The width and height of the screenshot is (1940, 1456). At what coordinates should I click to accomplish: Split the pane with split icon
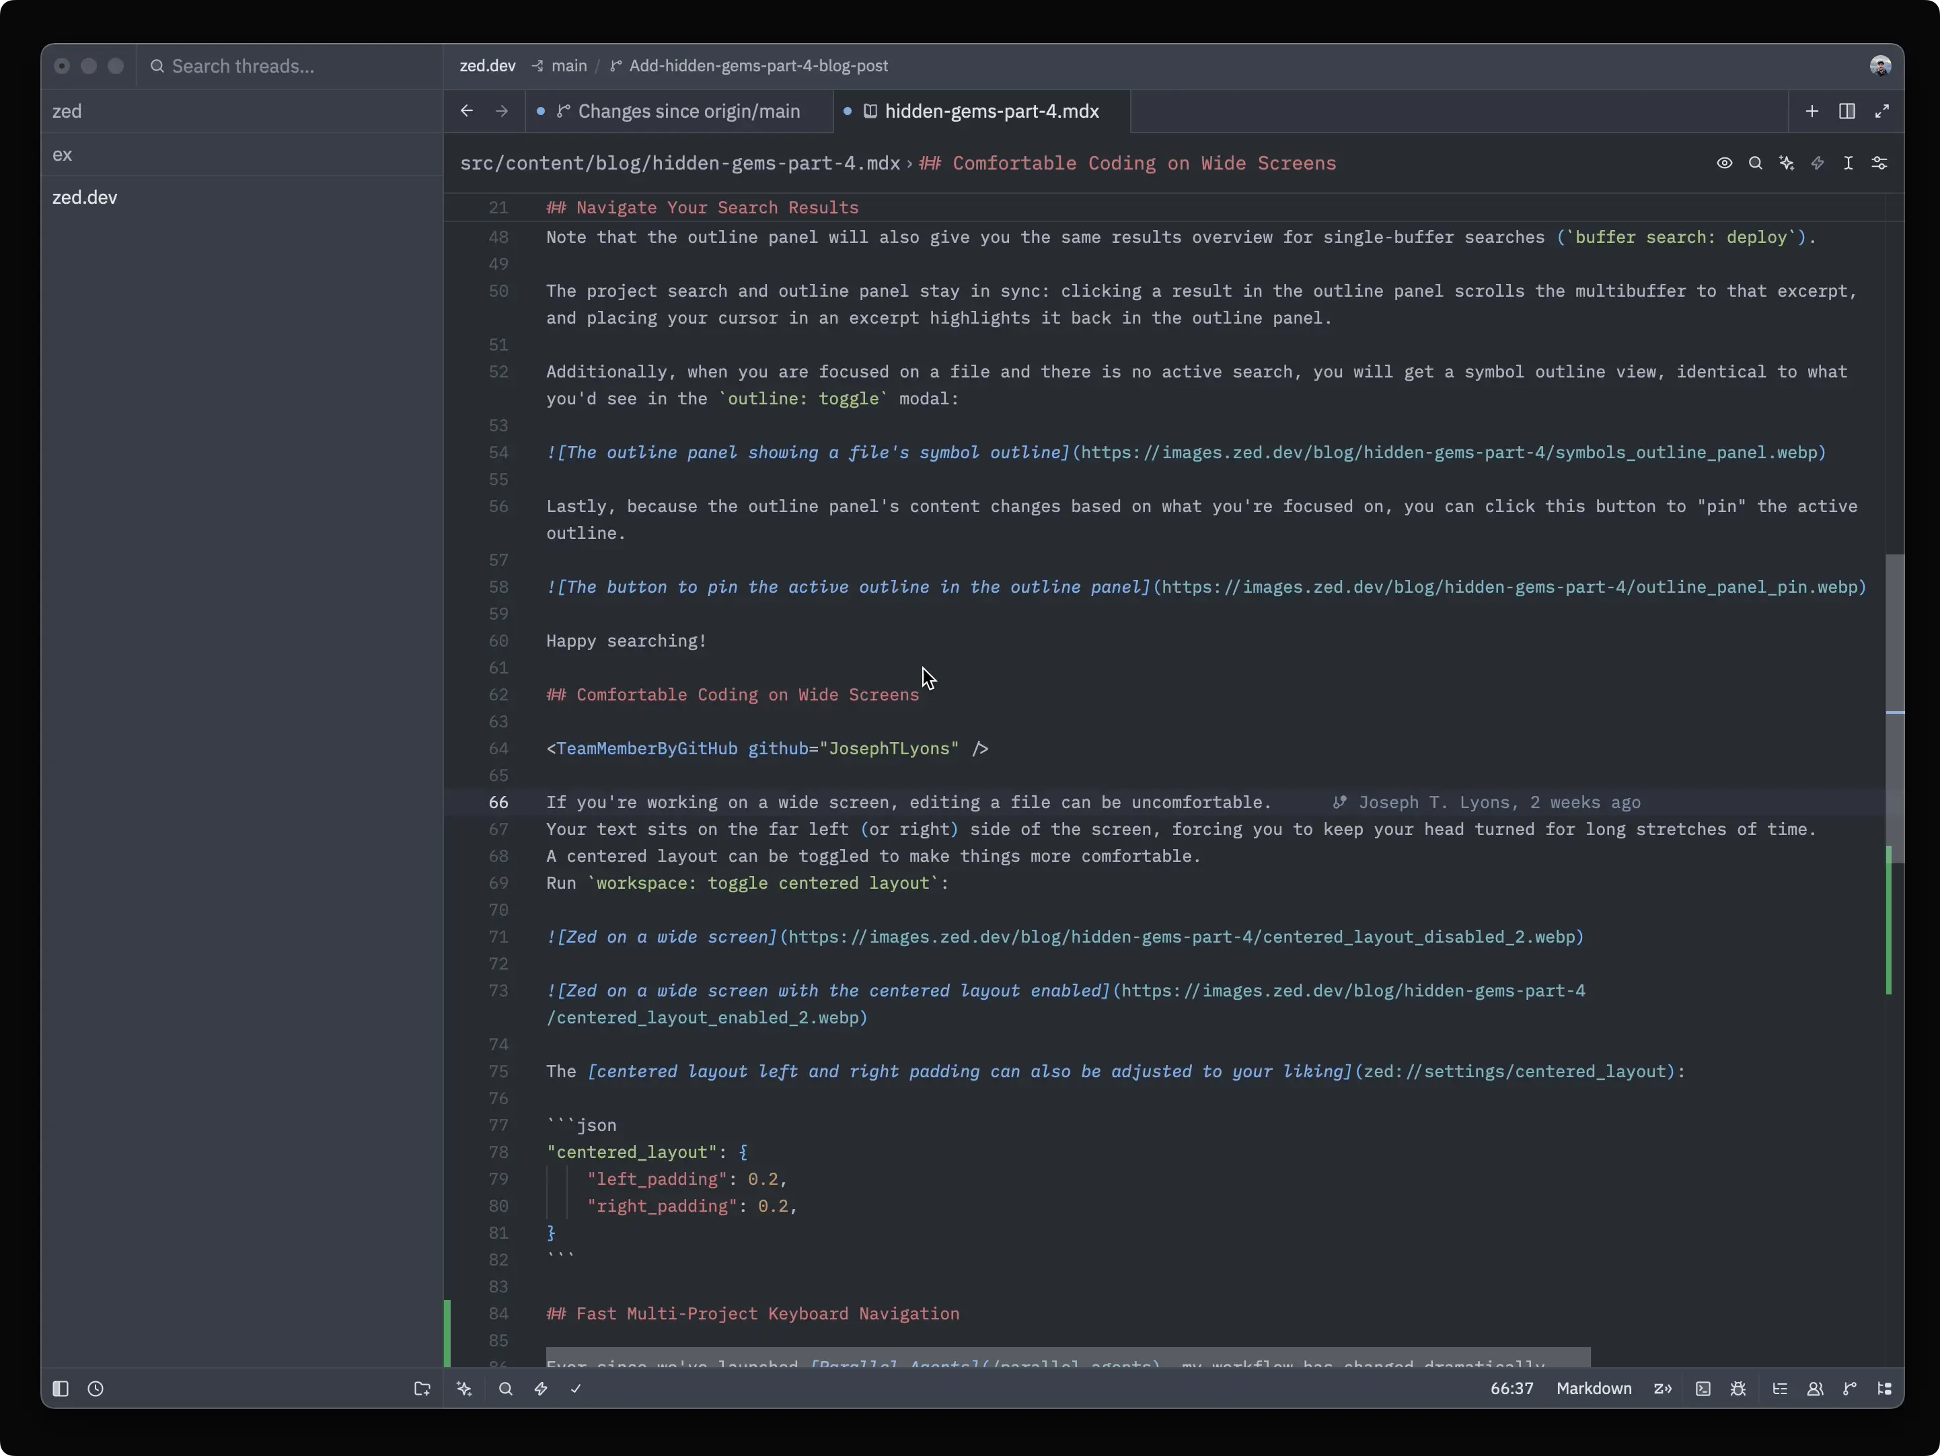1847,112
